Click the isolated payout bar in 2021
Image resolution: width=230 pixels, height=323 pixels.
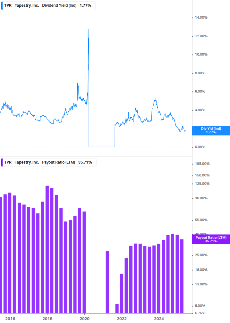click(x=107, y=282)
